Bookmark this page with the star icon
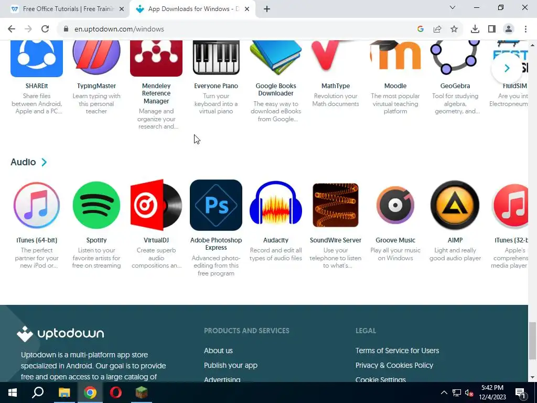537x403 pixels. 454,29
